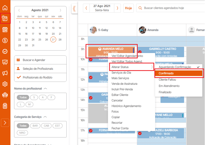The height and width of the screenshot is (145, 205).
Task: Toggle the Todos professional filter chip
Action: 23,97
